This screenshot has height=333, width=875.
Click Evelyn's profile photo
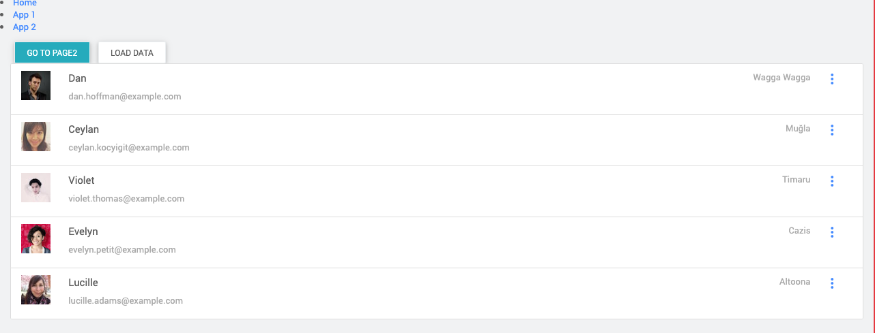click(x=35, y=239)
